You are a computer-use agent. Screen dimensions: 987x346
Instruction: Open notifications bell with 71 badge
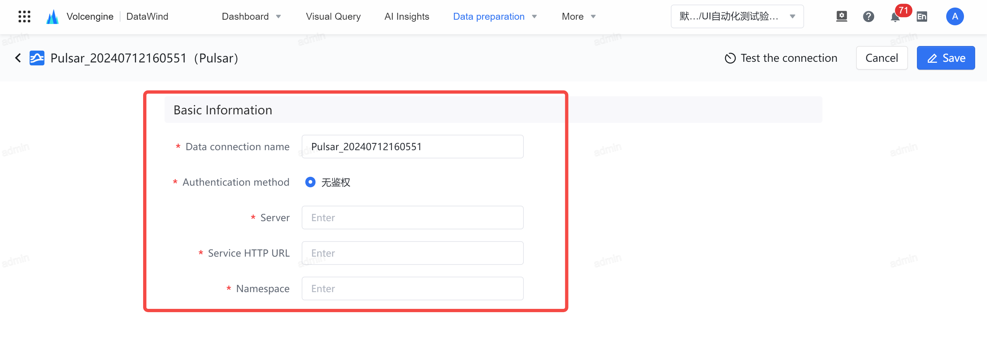point(895,17)
